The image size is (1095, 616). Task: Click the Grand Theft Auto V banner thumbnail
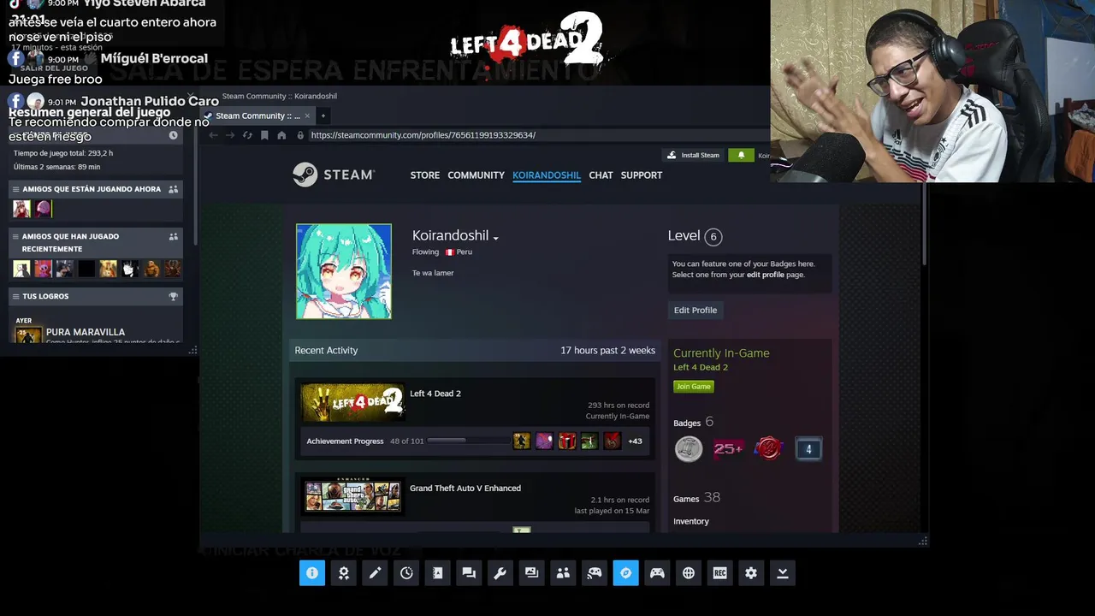[x=352, y=496]
